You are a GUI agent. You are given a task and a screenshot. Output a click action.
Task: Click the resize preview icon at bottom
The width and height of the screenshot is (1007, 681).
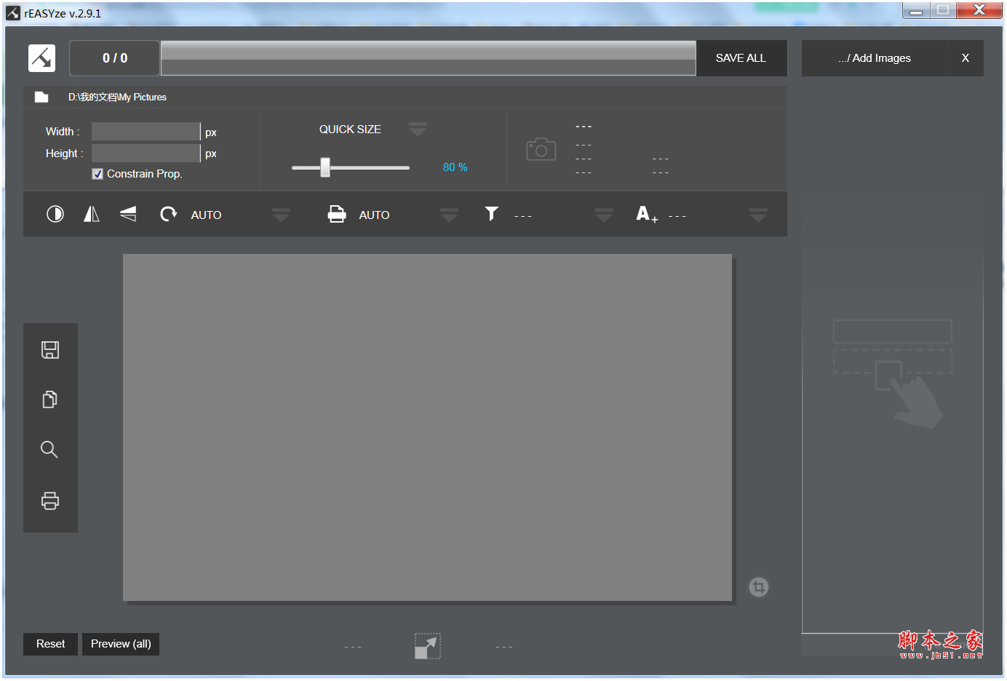coord(428,646)
